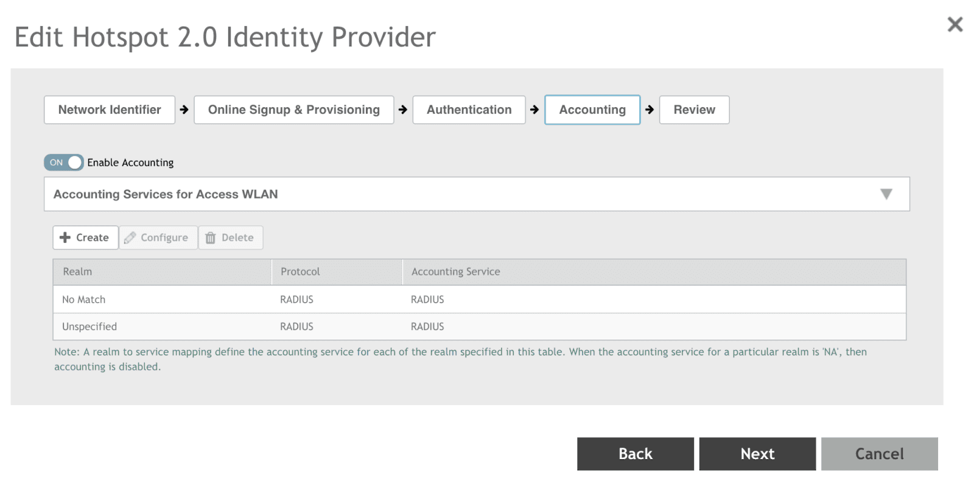Screen dimensions: 974x483
Task: Select the Unspecified realm row
Action: tap(480, 326)
